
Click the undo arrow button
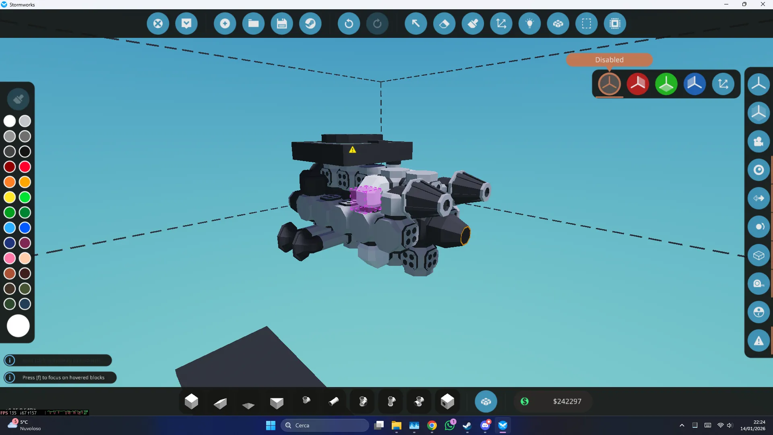[x=349, y=23]
